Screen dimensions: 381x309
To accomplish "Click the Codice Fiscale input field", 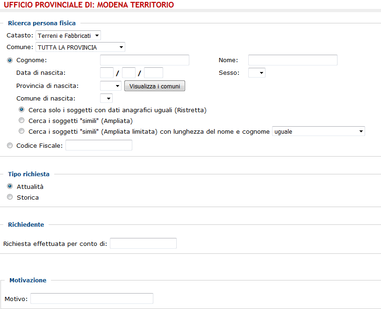I will (x=99, y=145).
